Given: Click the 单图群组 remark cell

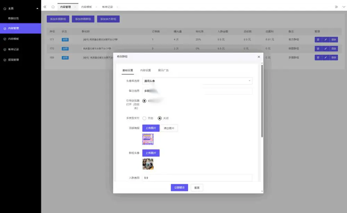Looking at the screenshot, I should point(294,48).
